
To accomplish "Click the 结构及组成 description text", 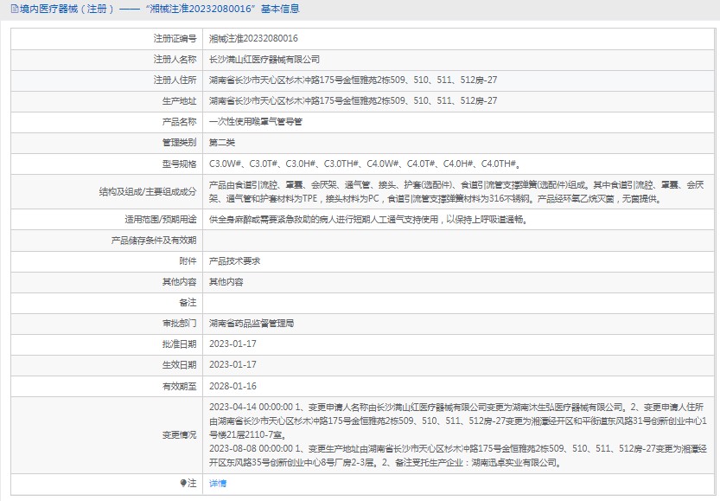I will (x=456, y=191).
